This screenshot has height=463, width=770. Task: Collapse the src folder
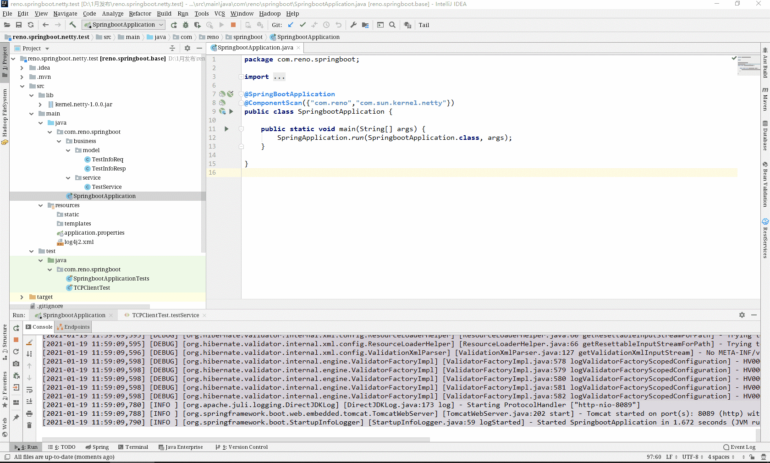22,86
